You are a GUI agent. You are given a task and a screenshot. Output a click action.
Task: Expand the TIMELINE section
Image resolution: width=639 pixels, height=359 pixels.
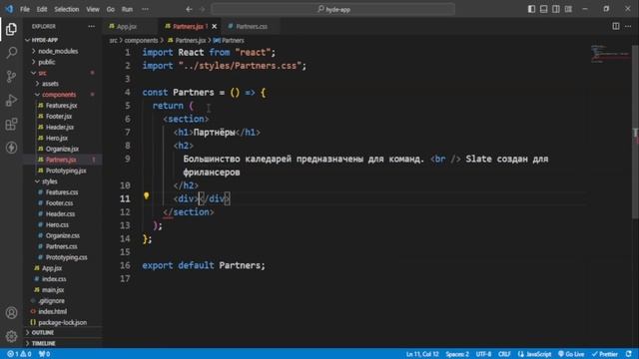tap(43, 343)
